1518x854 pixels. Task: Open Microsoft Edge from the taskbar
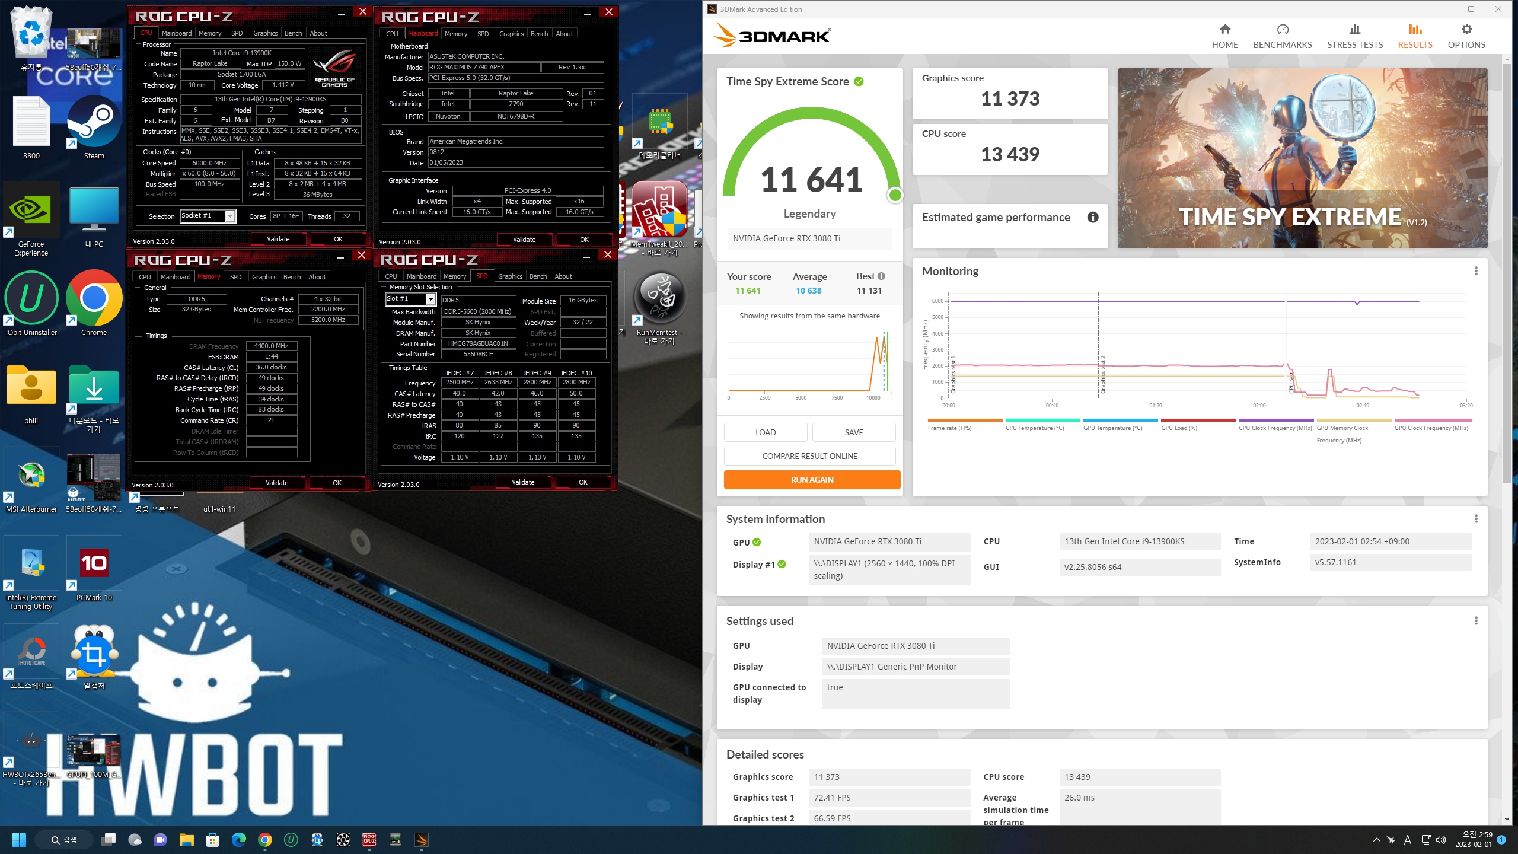238,840
